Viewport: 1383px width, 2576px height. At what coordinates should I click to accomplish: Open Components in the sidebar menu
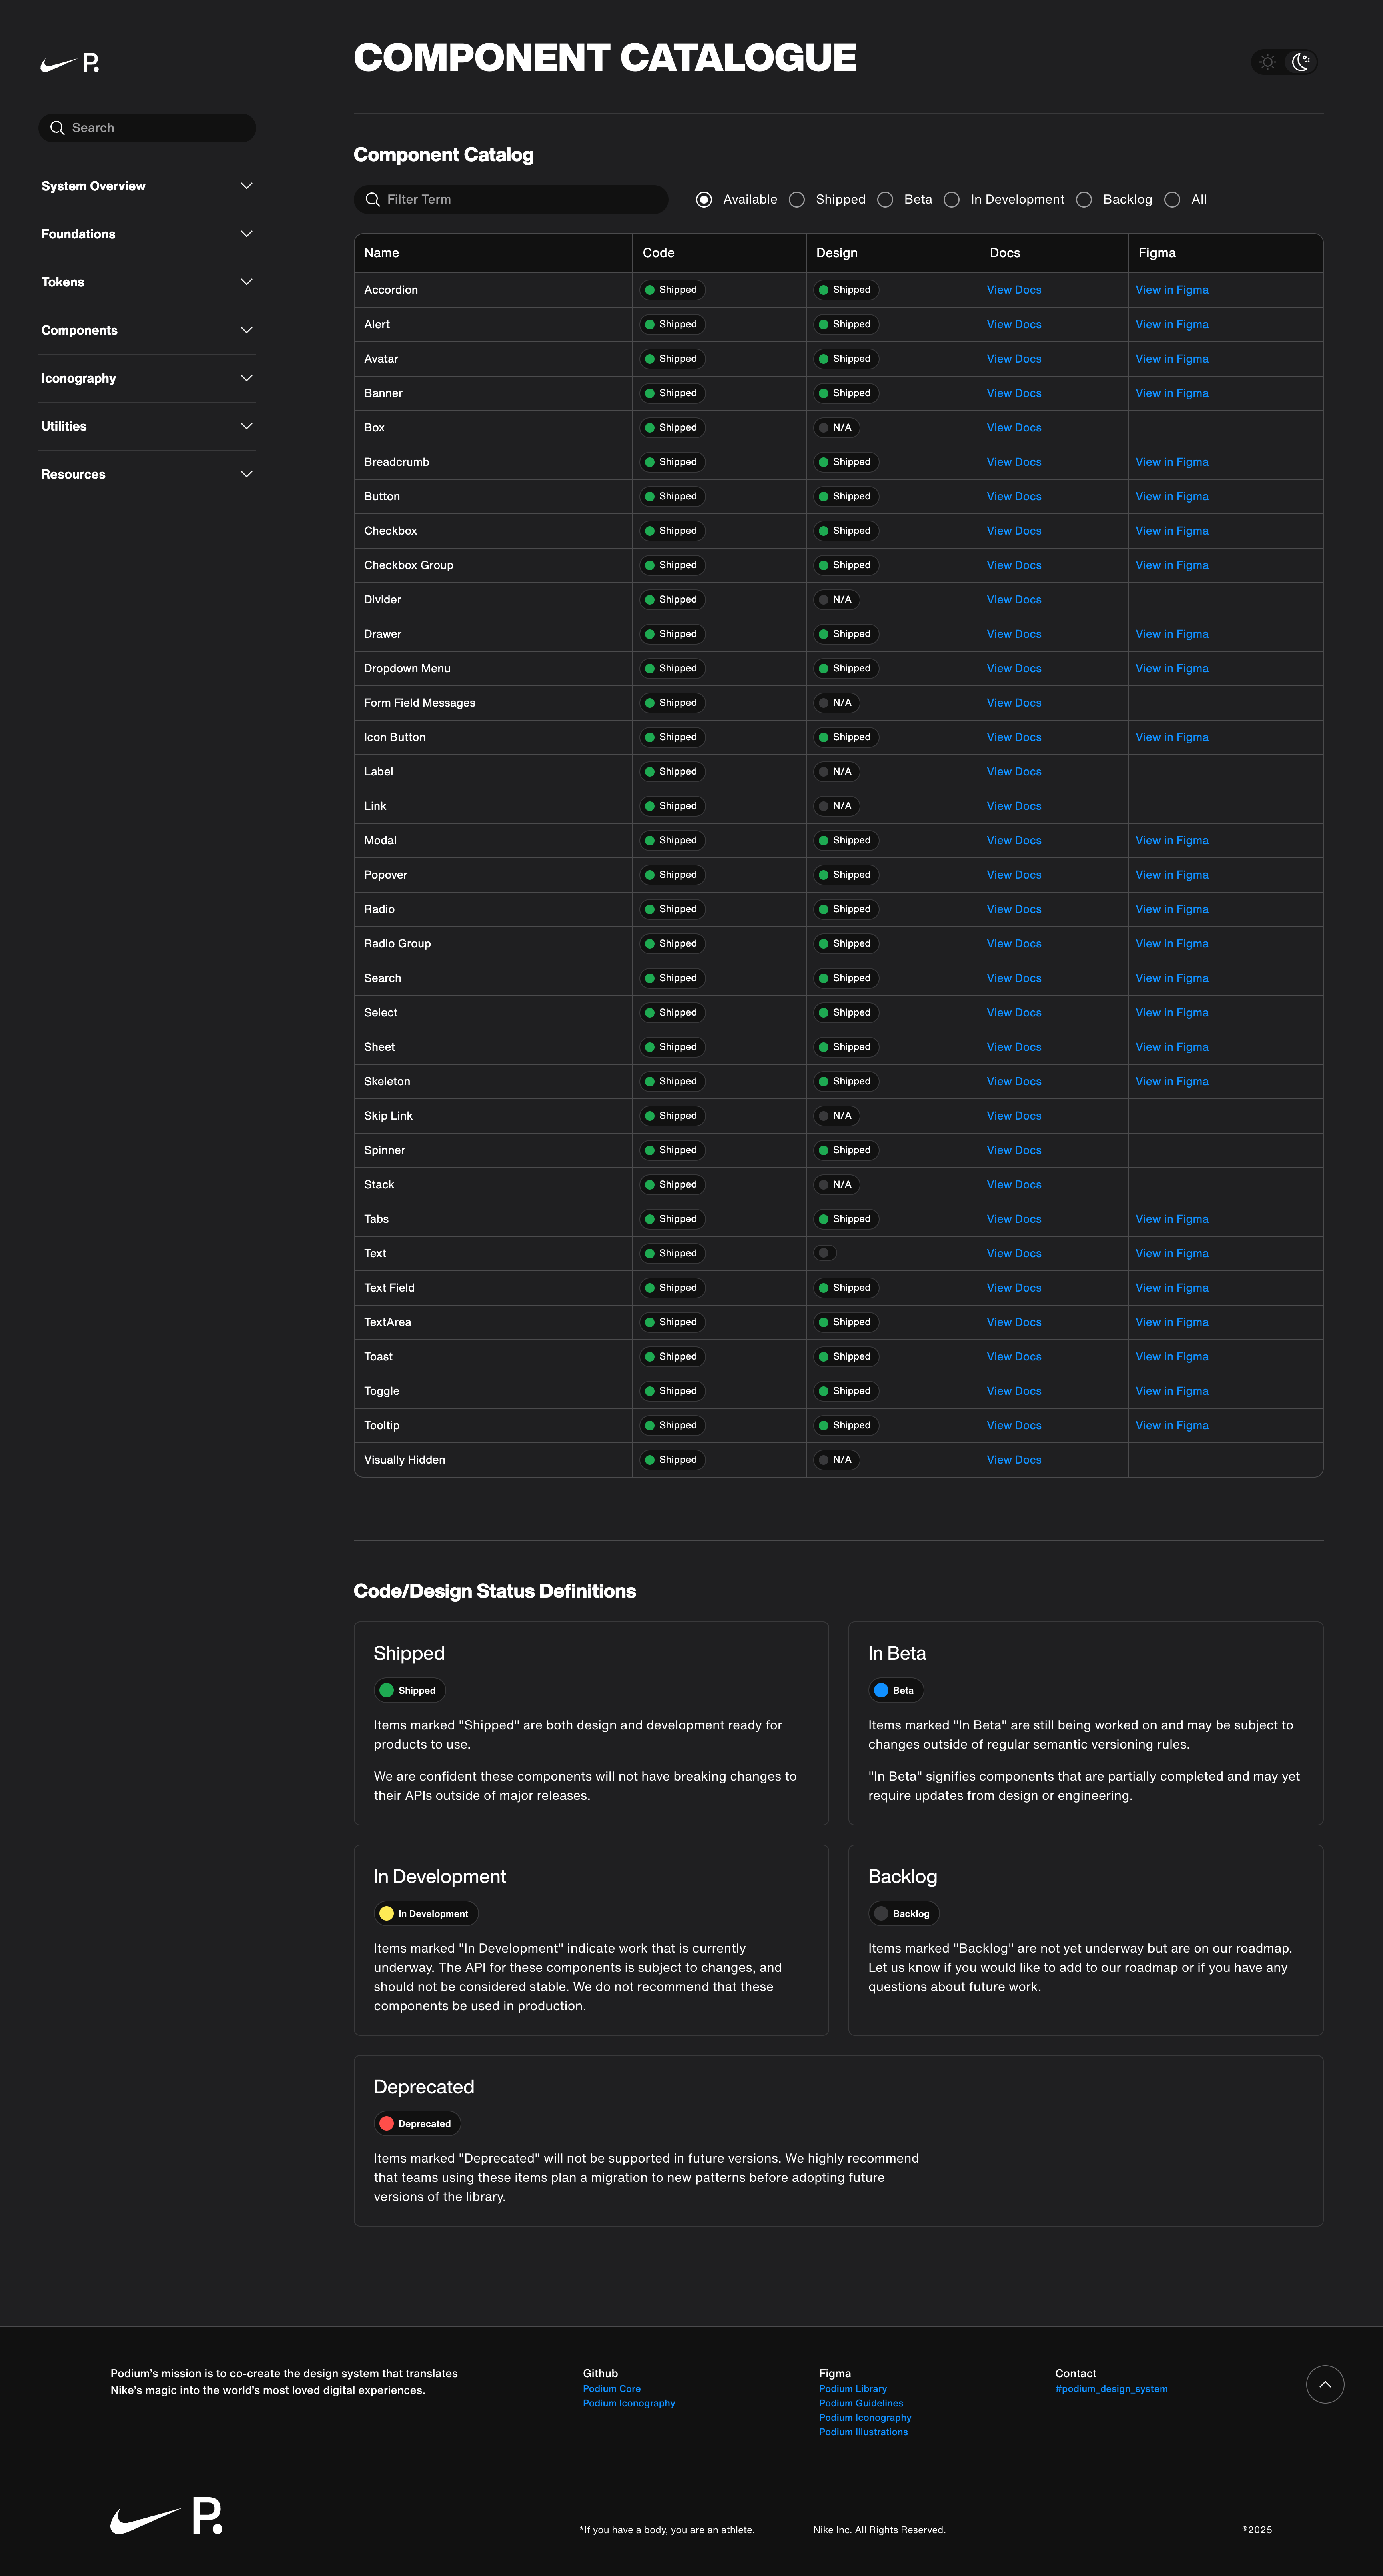147,330
